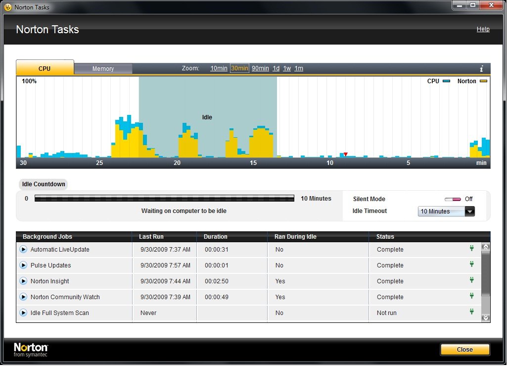This screenshot has width=507, height=368.
Task: Toggle the Silent Mode switch
Action: click(453, 201)
